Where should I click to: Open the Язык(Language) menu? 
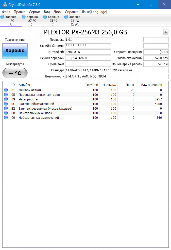(94, 12)
